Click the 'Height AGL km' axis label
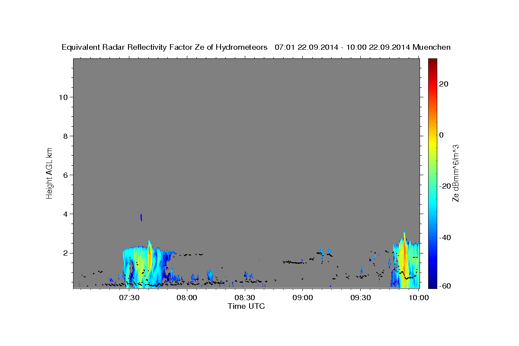This screenshot has width=519, height=346. click(x=50, y=173)
